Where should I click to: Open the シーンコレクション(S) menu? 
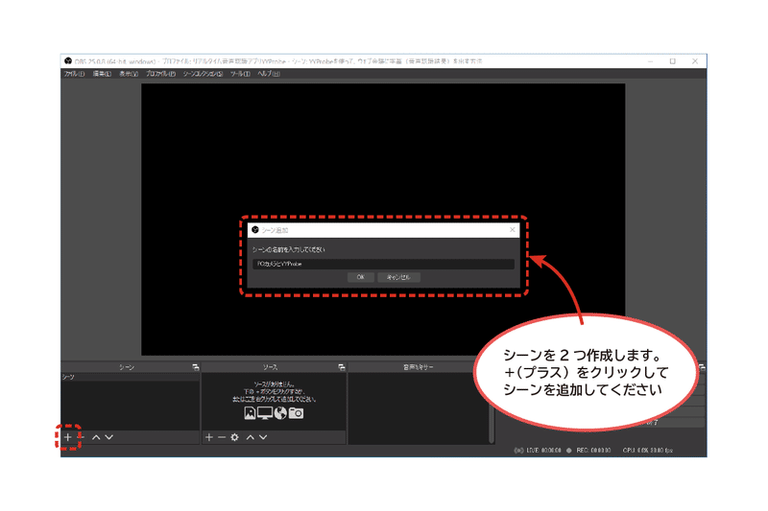pyautogui.click(x=203, y=74)
